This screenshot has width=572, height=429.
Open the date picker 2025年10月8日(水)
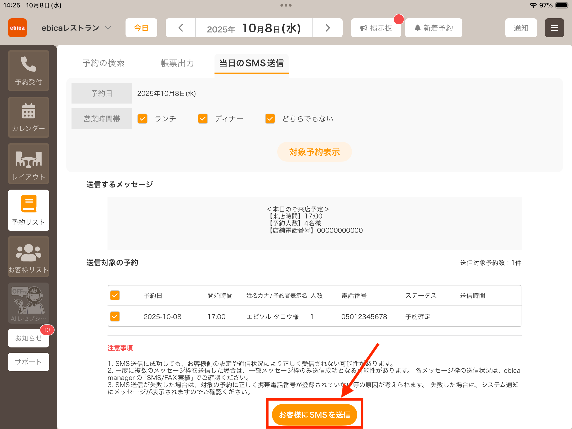pyautogui.click(x=254, y=28)
